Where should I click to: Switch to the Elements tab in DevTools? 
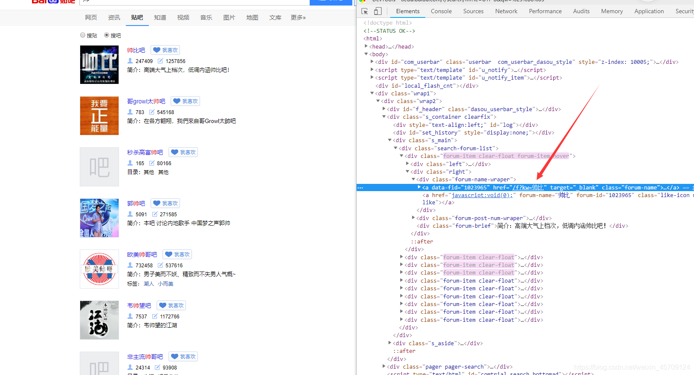coord(408,11)
